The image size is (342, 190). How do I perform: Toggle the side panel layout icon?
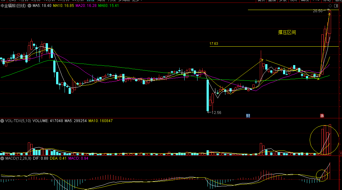click(x=336, y=6)
